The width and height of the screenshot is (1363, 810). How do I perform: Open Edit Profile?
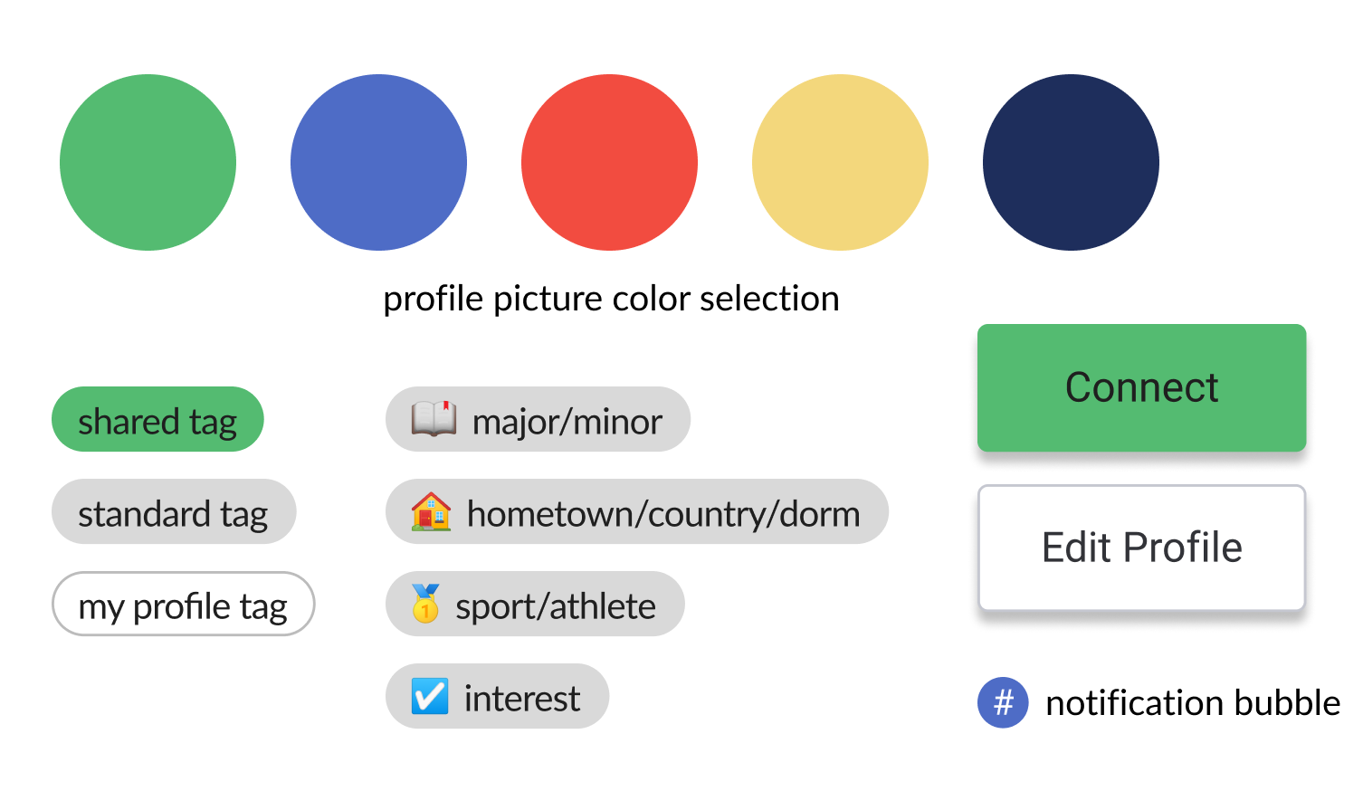click(x=1141, y=548)
